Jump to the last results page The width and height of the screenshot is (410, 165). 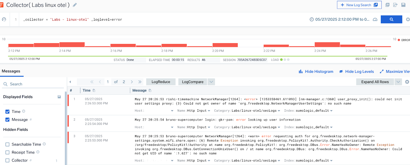(140, 82)
